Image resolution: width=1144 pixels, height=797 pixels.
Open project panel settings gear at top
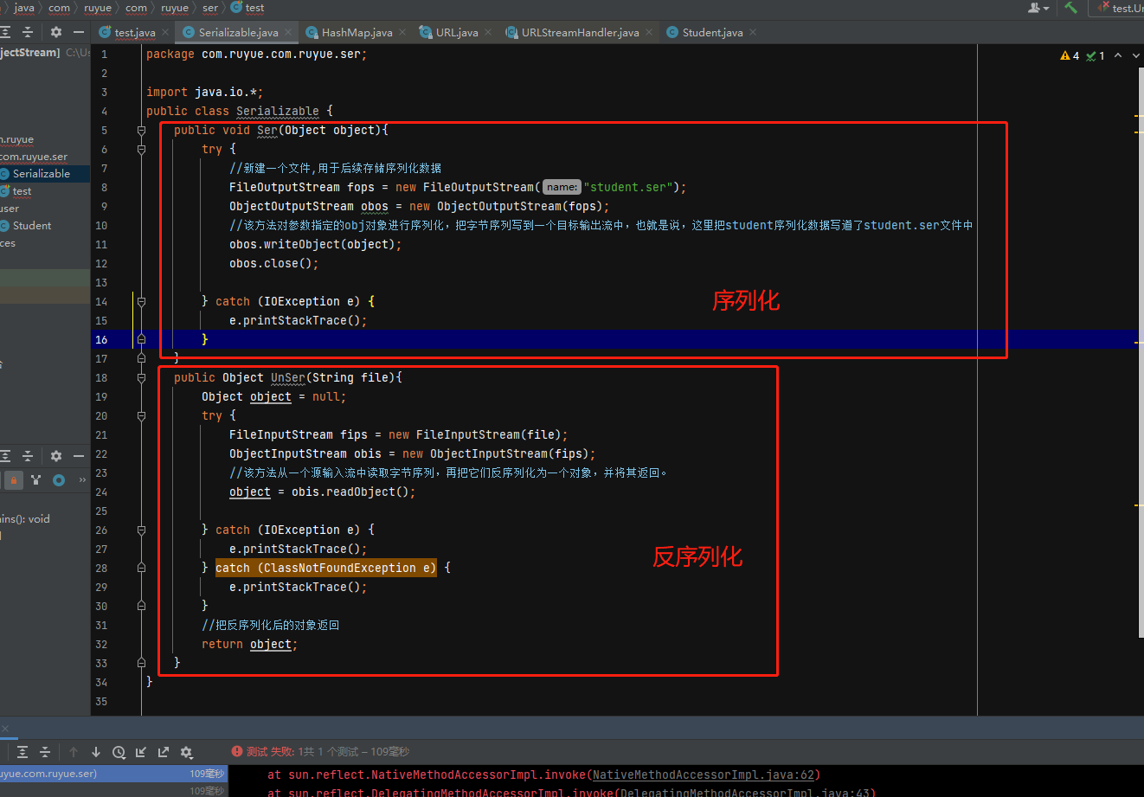[56, 32]
